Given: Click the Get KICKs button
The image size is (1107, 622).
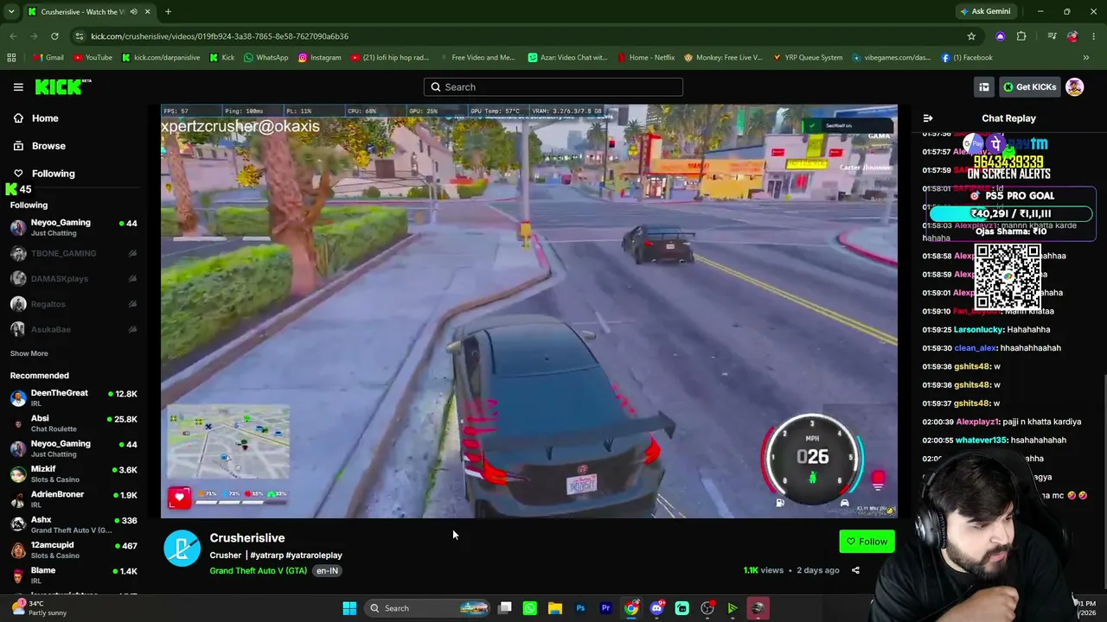Looking at the screenshot, I should pyautogui.click(x=1030, y=87).
